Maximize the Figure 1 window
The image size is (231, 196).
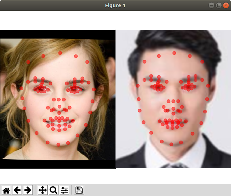point(219,5)
